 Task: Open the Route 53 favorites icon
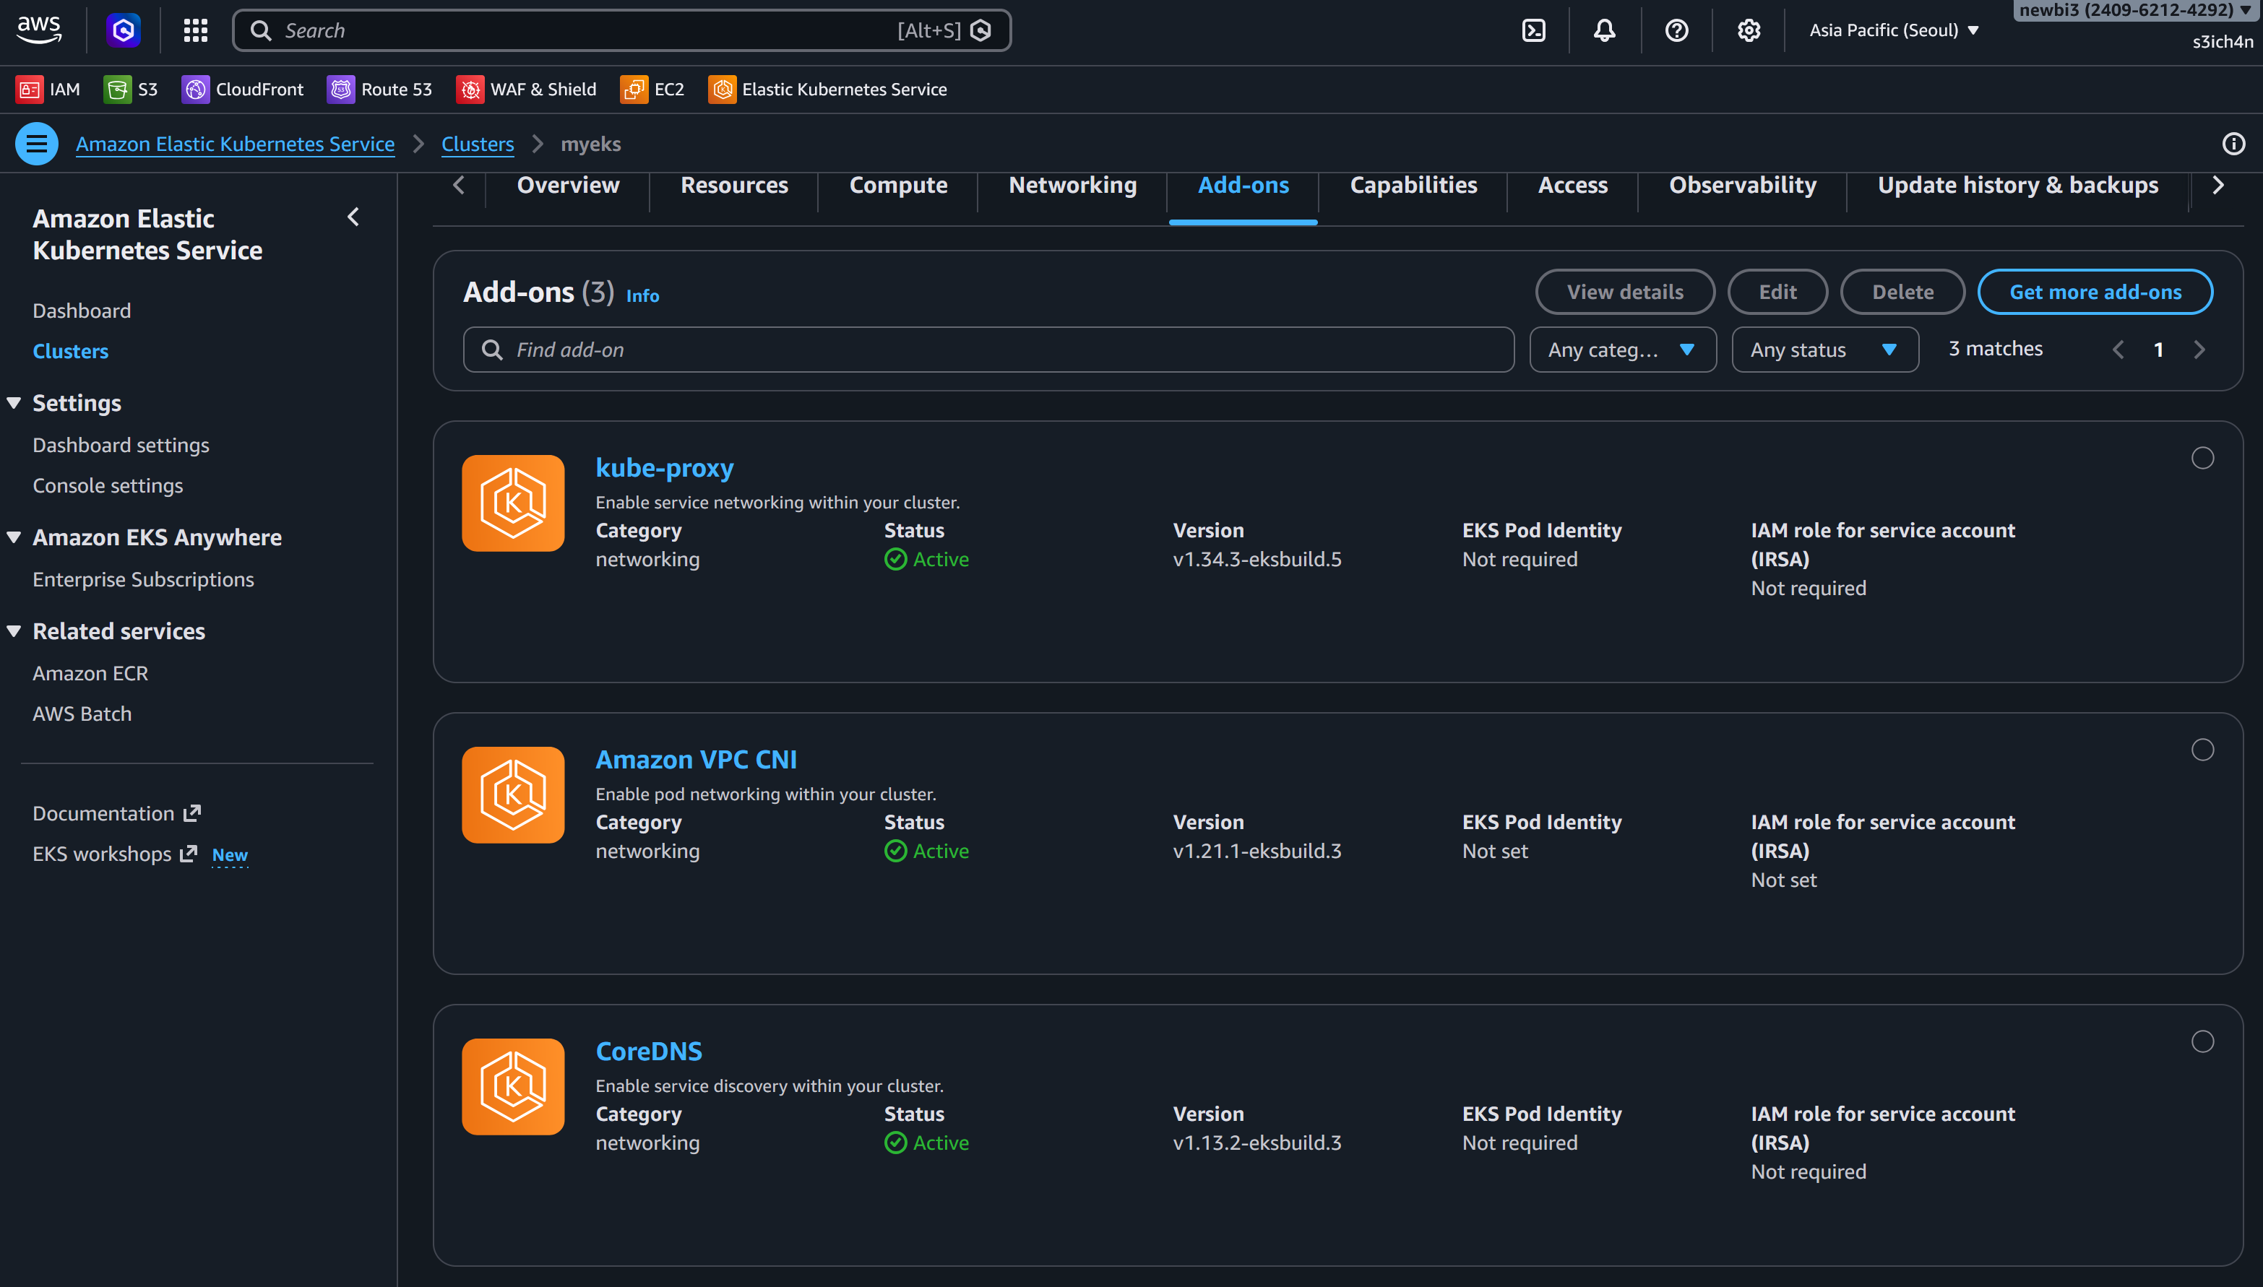tap(340, 88)
